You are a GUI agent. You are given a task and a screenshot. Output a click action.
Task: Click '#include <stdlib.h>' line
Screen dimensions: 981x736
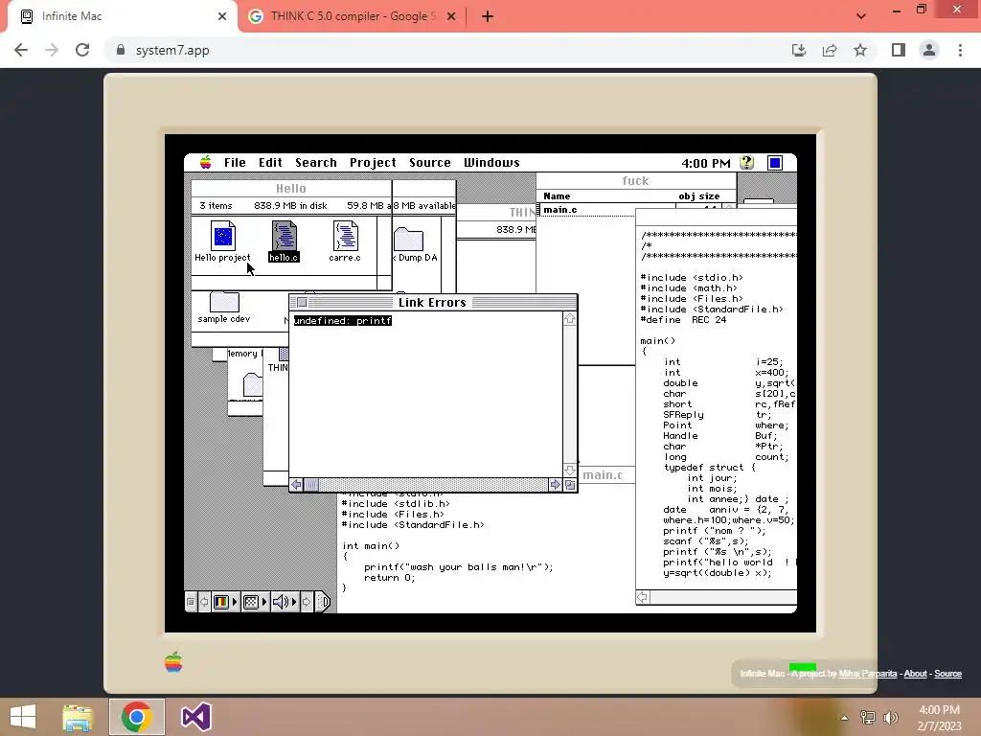(x=396, y=504)
